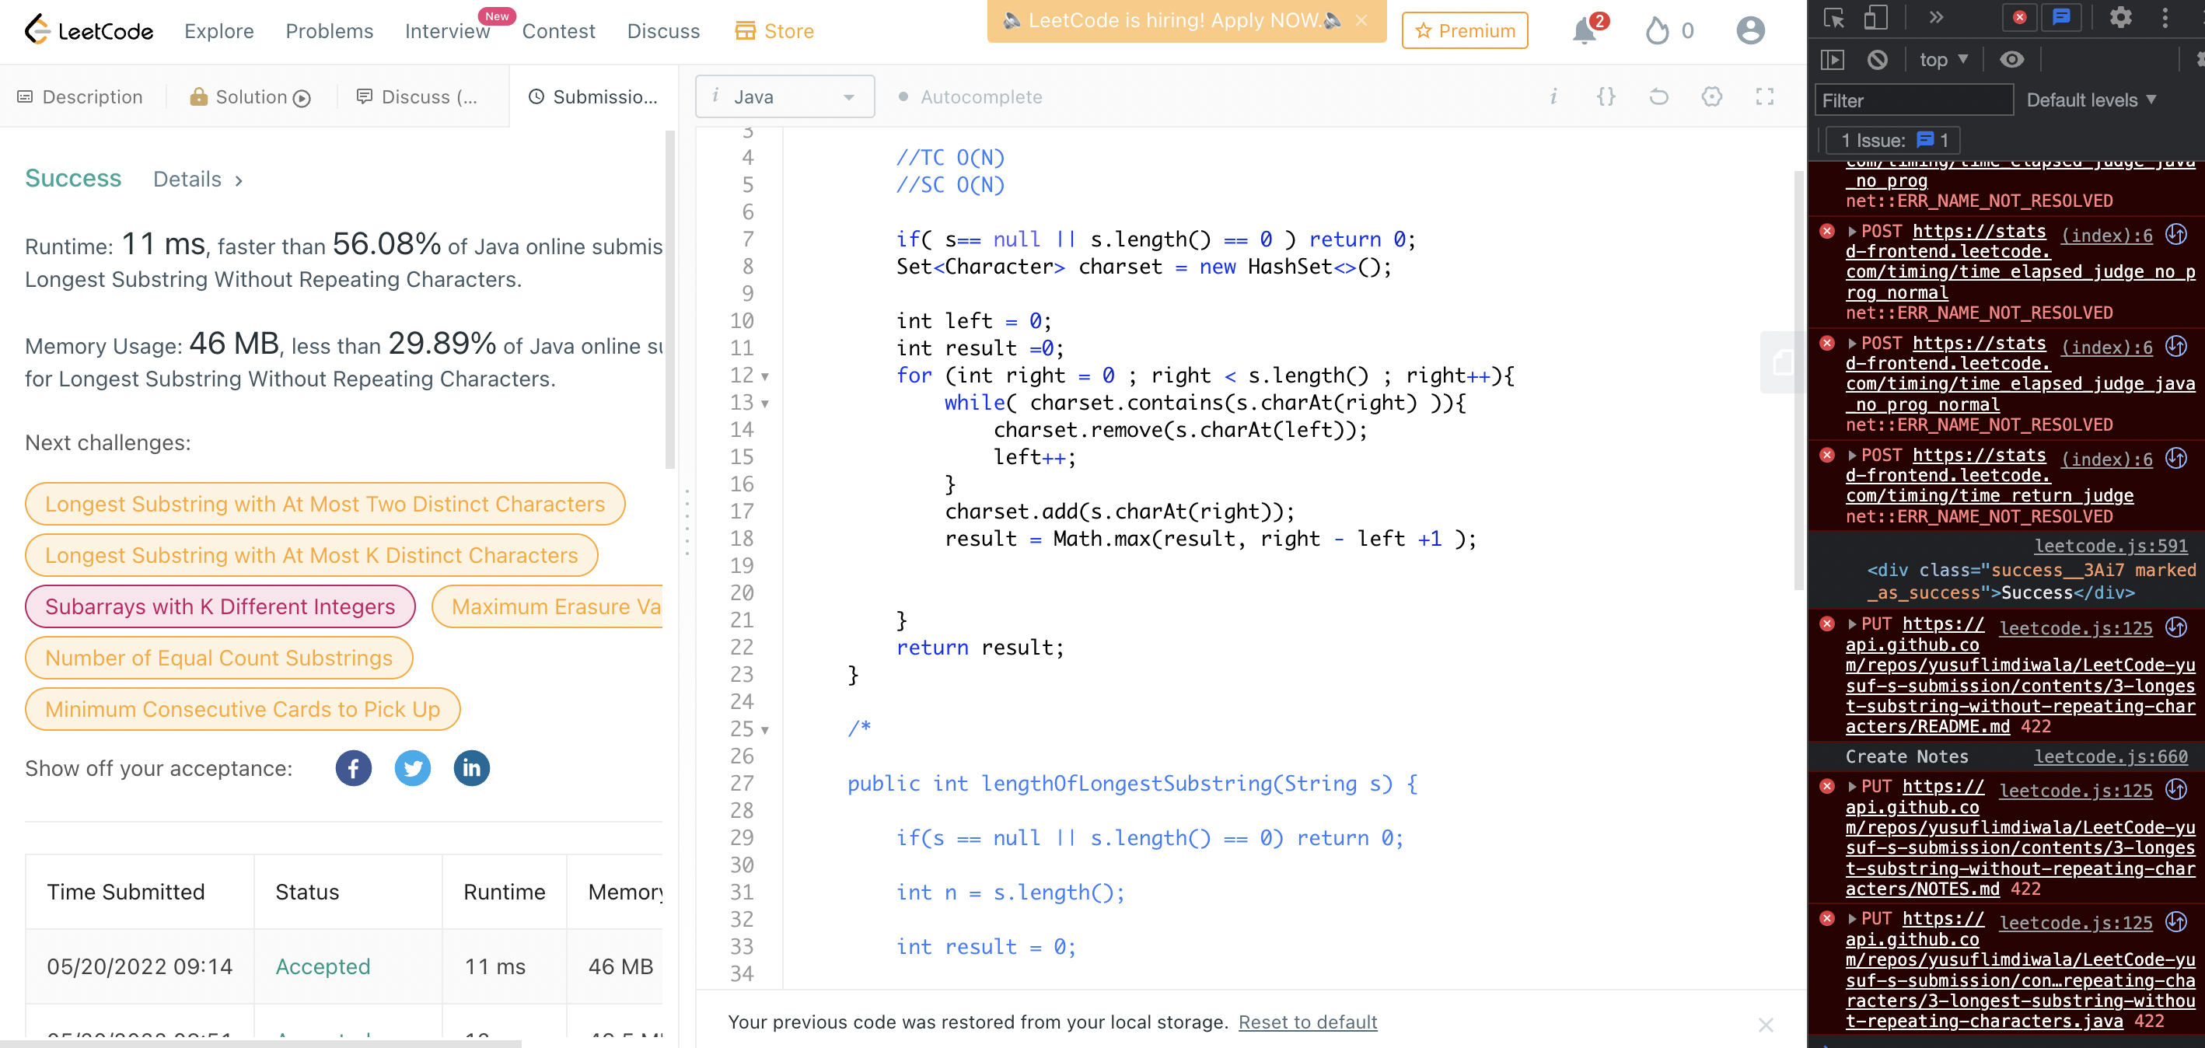Open editor settings icon
Screen dimensions: 2205x1048
(1712, 96)
